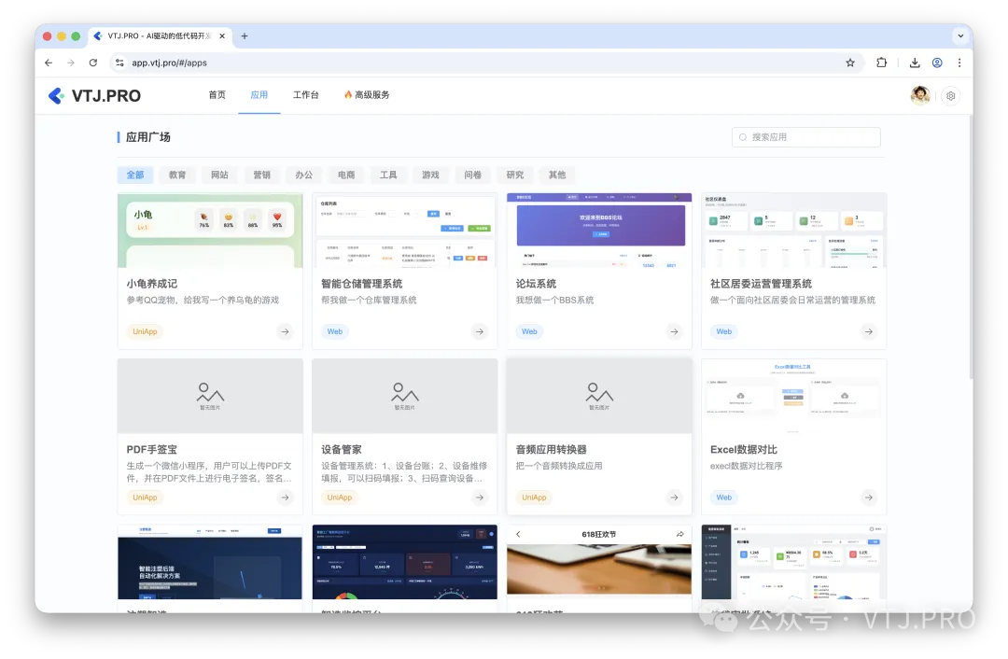
Task: Open PDF手签宝 using its arrow icon
Action: tap(285, 498)
